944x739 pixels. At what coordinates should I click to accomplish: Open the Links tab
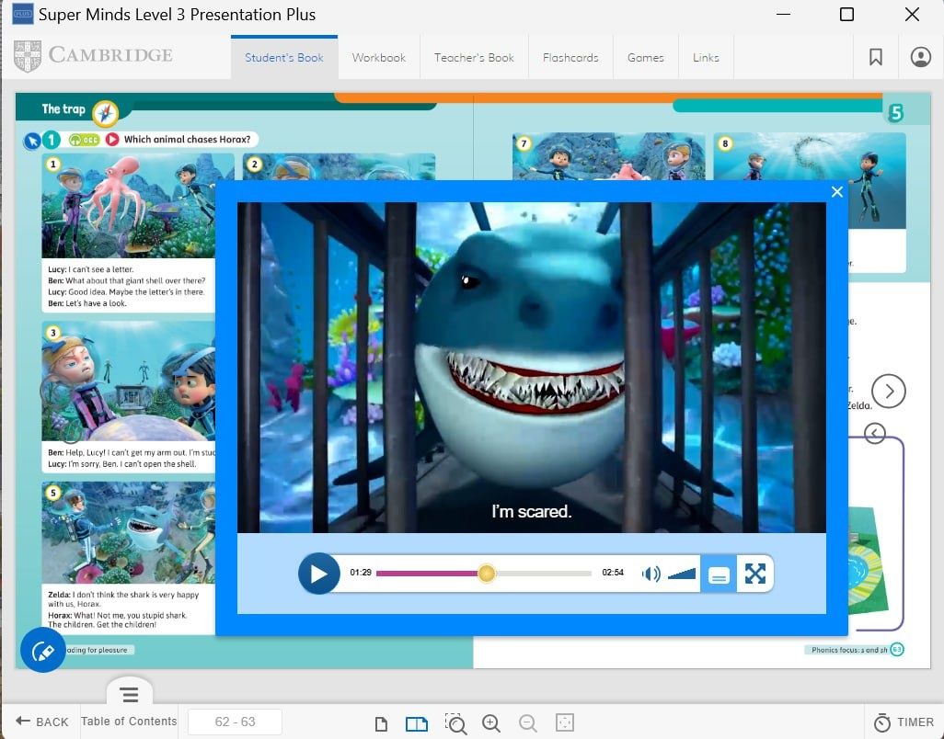click(x=706, y=58)
